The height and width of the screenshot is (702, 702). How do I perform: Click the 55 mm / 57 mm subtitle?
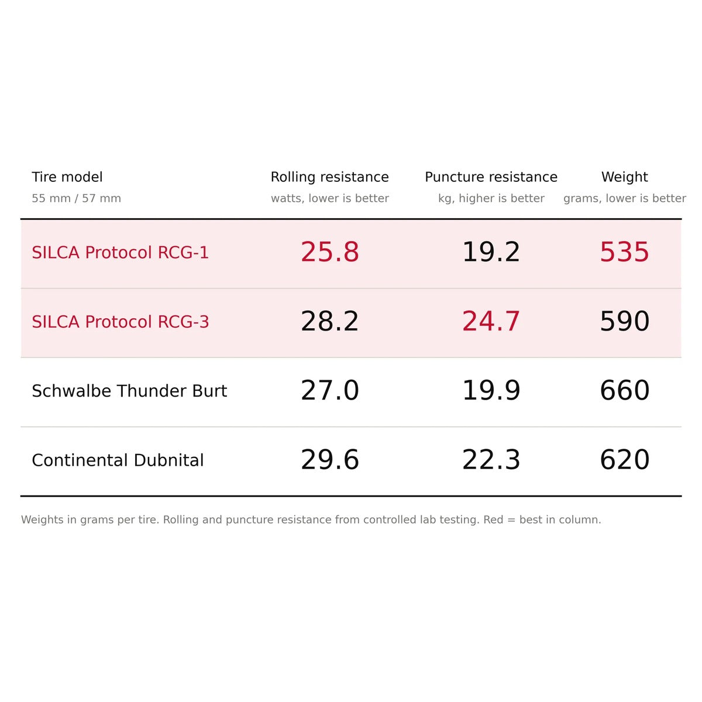[76, 198]
